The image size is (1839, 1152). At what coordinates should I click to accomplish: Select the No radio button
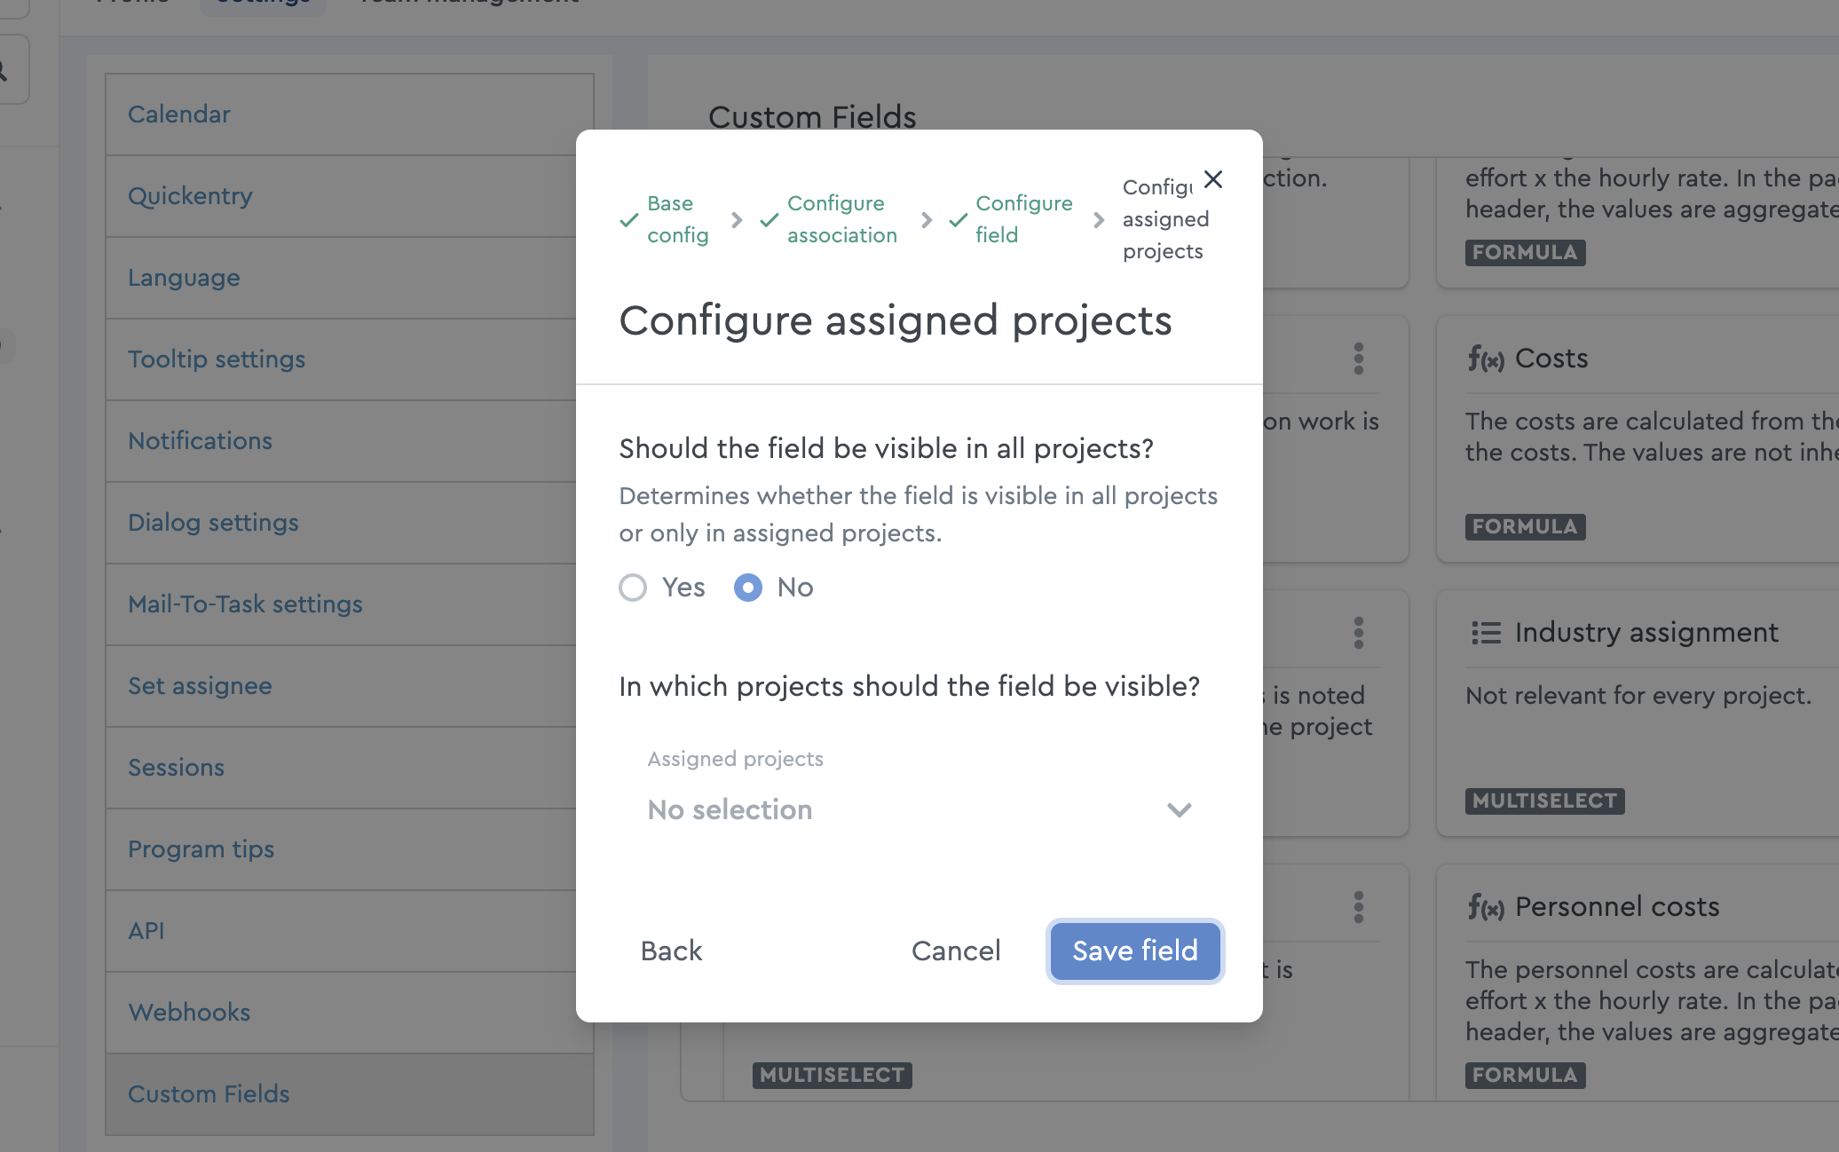click(x=748, y=588)
